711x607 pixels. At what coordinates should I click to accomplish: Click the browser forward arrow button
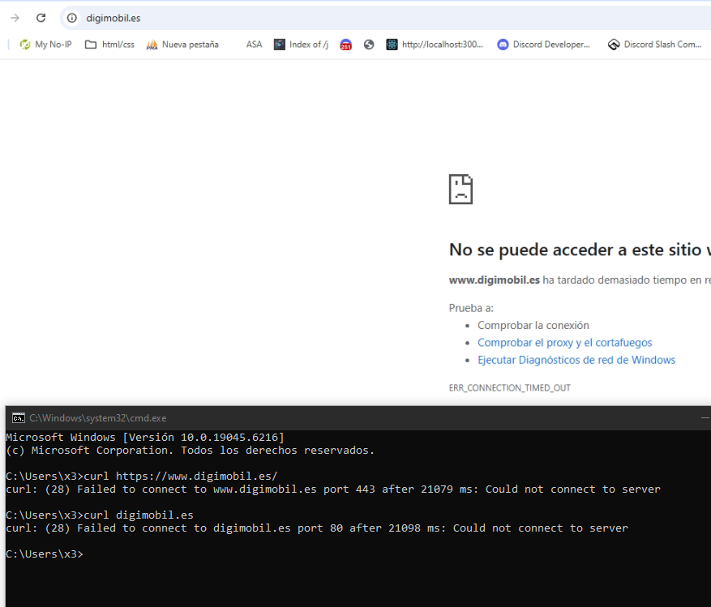point(15,18)
